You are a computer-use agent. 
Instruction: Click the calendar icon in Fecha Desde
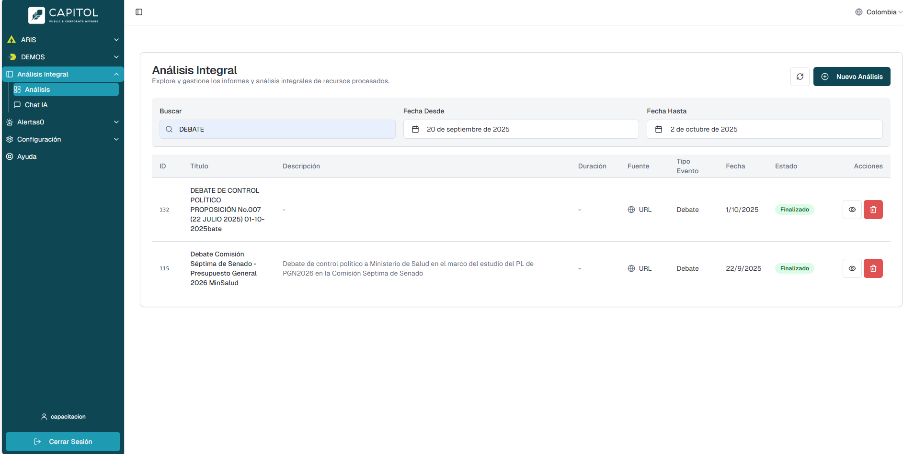coord(415,129)
